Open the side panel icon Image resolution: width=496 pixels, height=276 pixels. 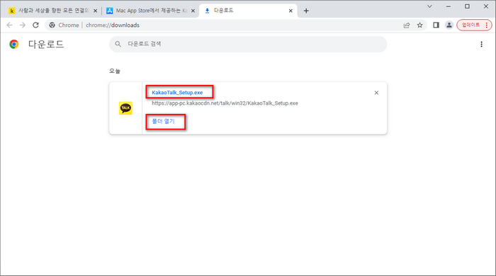click(436, 25)
